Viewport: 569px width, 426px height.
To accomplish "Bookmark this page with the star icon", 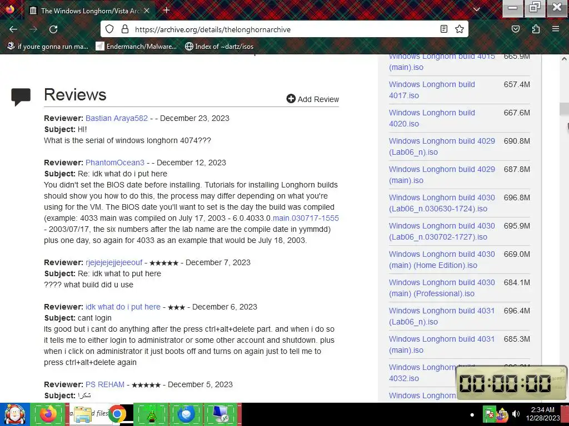I will 460,29.
